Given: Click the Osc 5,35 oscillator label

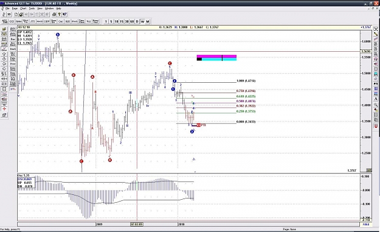Looking at the screenshot, I should pyautogui.click(x=24, y=175).
